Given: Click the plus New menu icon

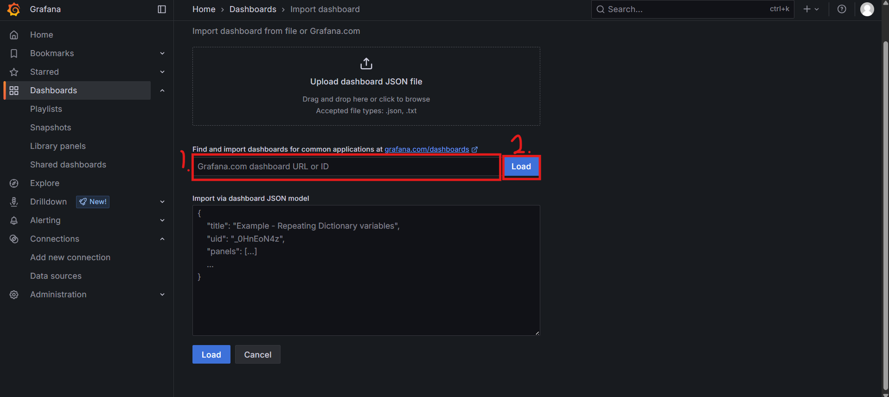Looking at the screenshot, I should [807, 9].
